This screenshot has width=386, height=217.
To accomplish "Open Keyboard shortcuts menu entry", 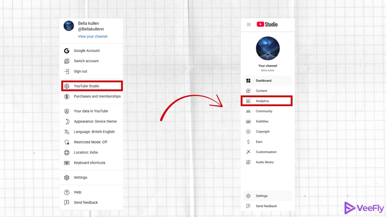I will point(89,162).
